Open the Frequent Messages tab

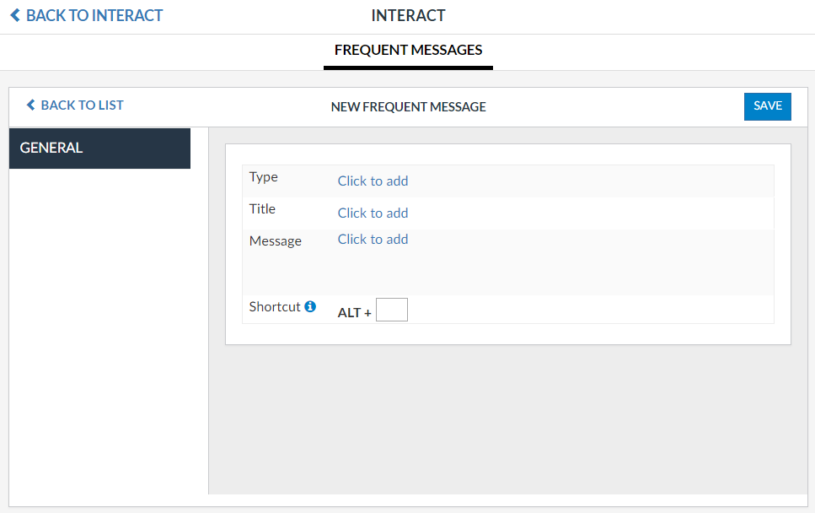408,51
